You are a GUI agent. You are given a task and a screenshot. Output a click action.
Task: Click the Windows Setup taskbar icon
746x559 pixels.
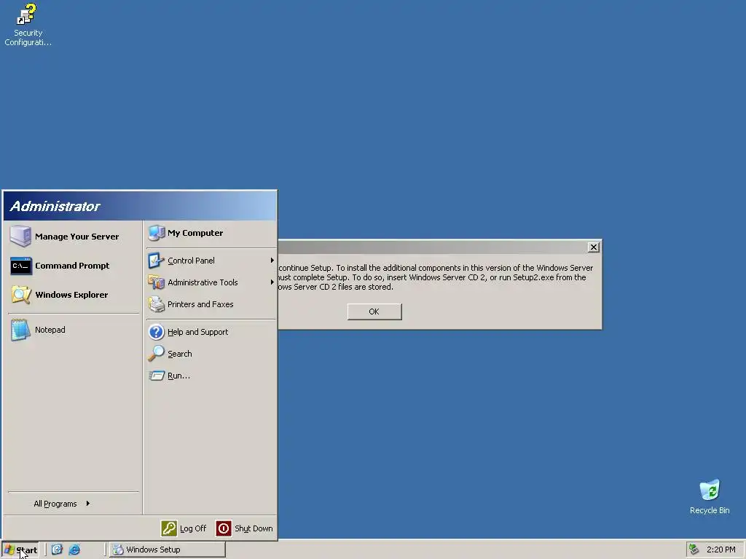point(118,550)
